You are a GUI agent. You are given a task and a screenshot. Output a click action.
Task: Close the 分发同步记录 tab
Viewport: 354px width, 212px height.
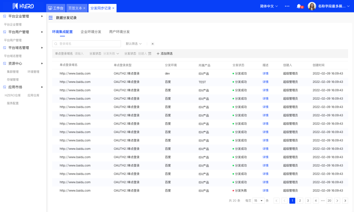[113, 8]
